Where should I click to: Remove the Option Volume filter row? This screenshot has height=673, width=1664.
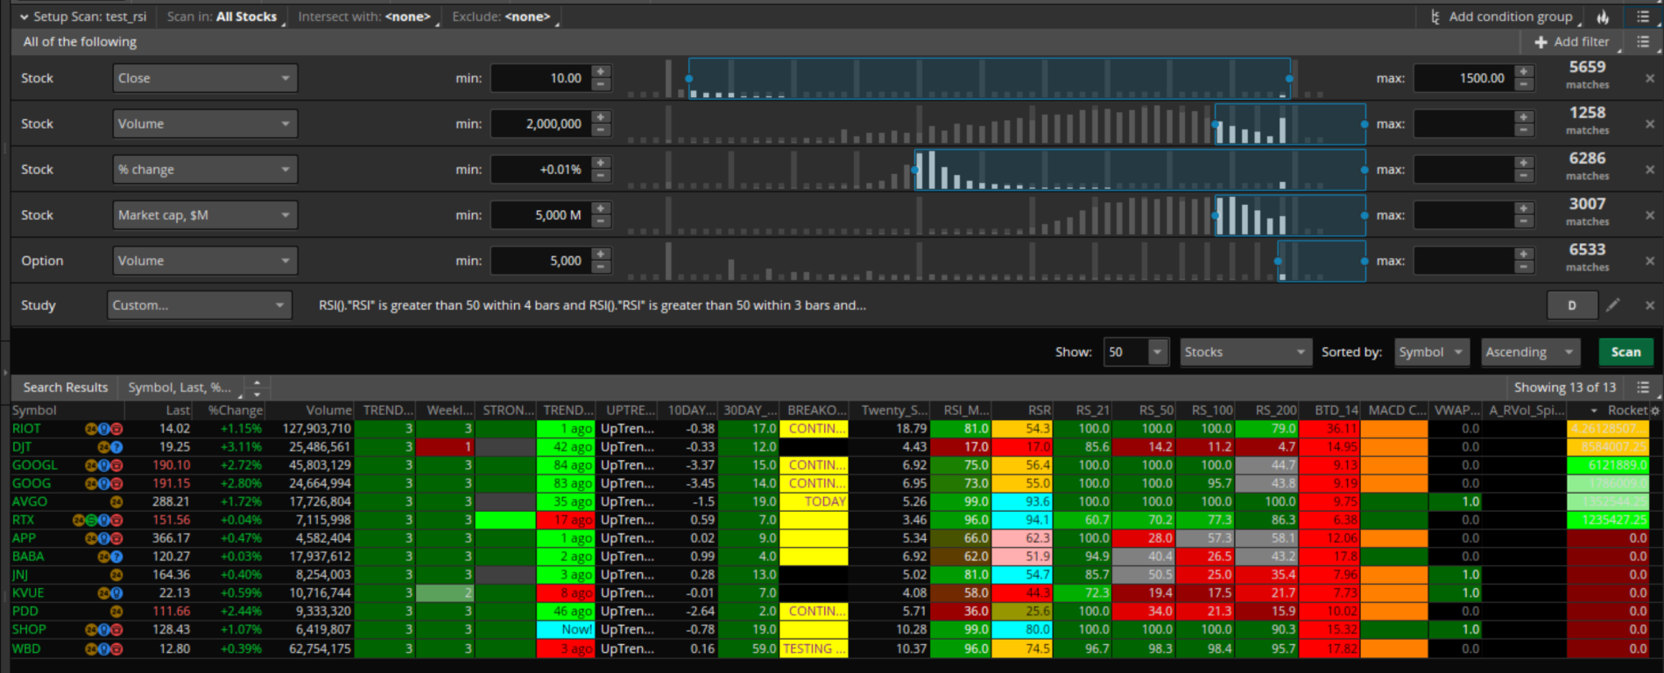point(1650,261)
